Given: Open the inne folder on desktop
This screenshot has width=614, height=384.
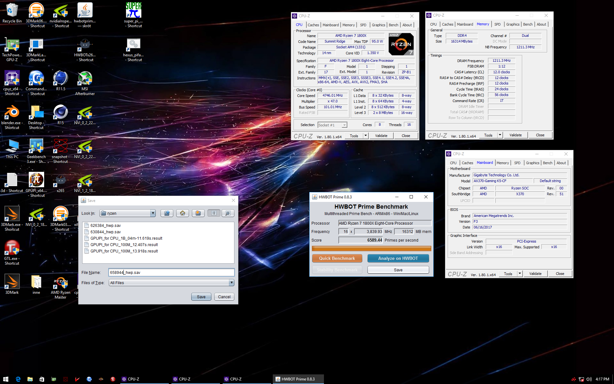Looking at the screenshot, I should tap(36, 284).
